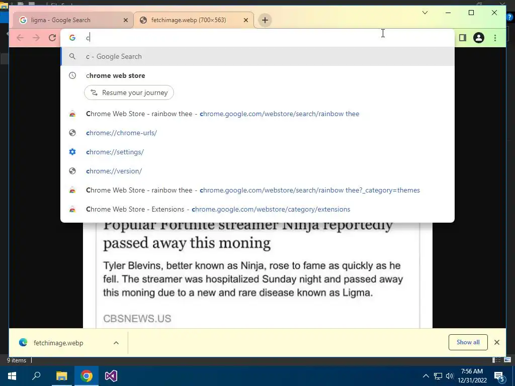The height and width of the screenshot is (386, 515).
Task: Close the ligma - Google Search tab
Action: click(x=125, y=20)
